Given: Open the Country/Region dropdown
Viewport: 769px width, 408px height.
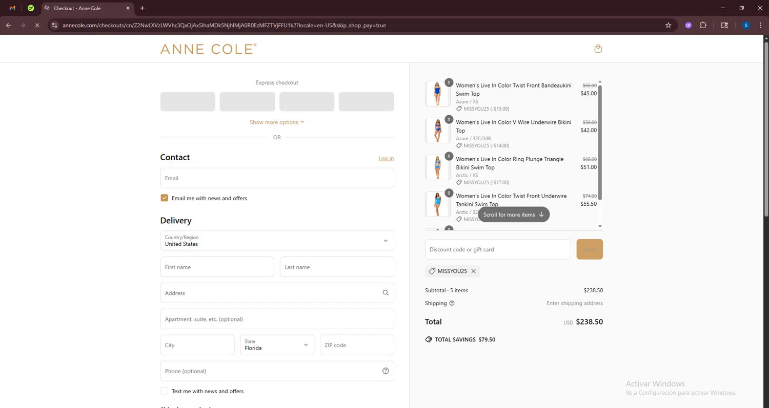Looking at the screenshot, I should 277,241.
